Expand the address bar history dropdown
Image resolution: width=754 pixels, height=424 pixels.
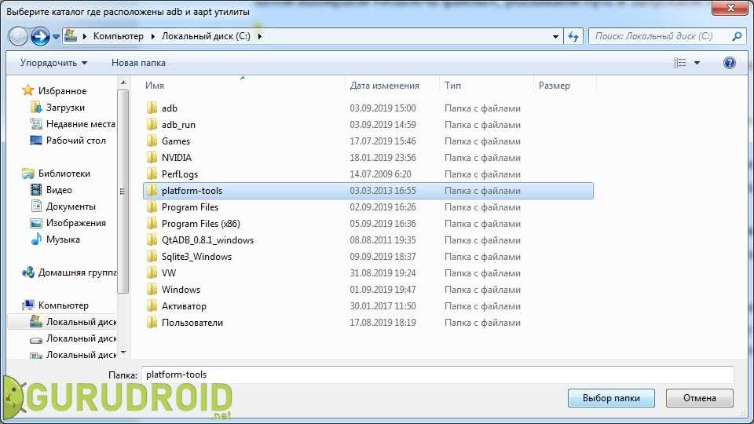[x=555, y=36]
